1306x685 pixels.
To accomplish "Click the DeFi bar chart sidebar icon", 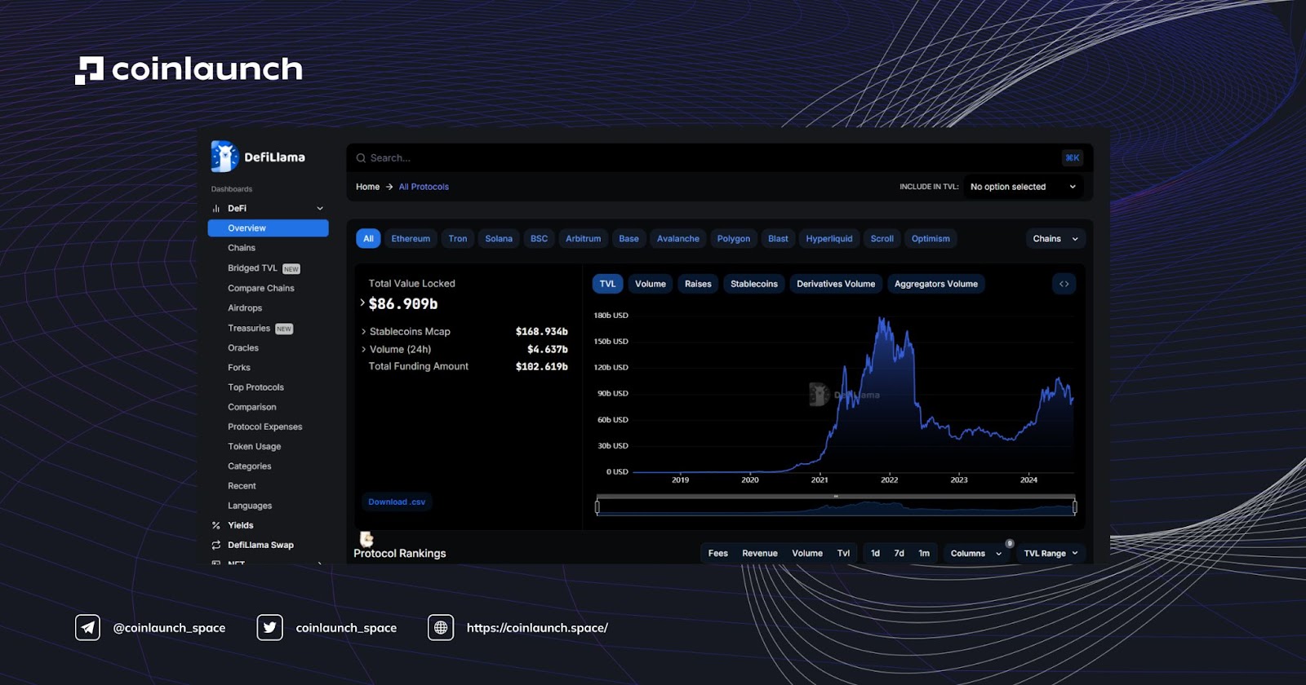I will pyautogui.click(x=216, y=209).
